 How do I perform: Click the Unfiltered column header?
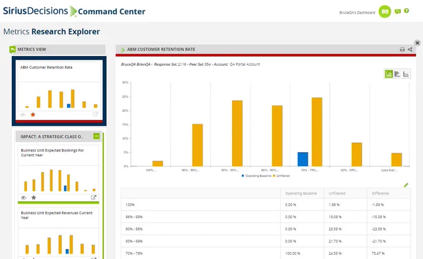point(337,193)
